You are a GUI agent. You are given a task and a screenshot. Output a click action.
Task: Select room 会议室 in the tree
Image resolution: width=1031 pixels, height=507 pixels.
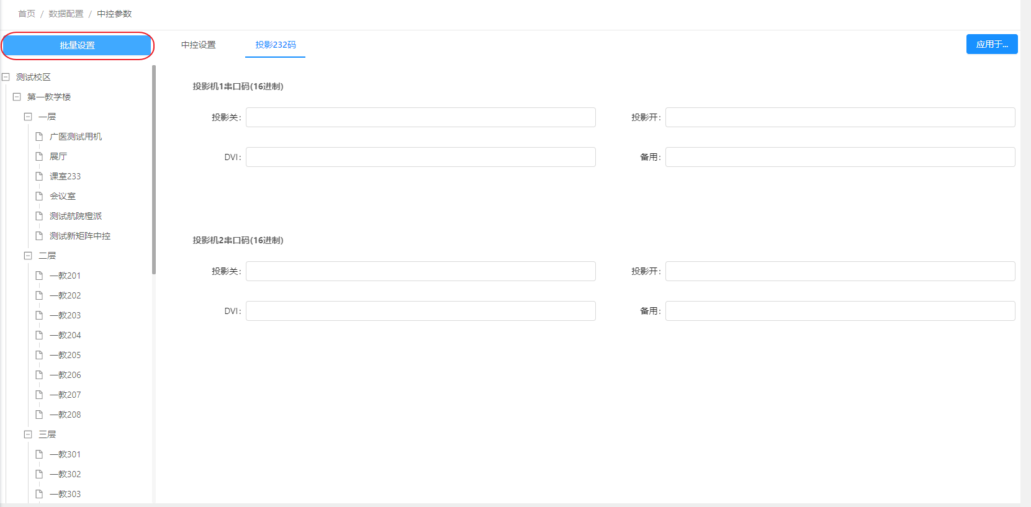point(63,196)
